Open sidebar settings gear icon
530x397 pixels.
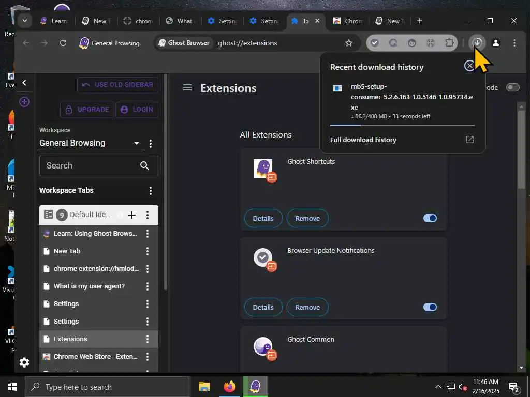pos(24,362)
